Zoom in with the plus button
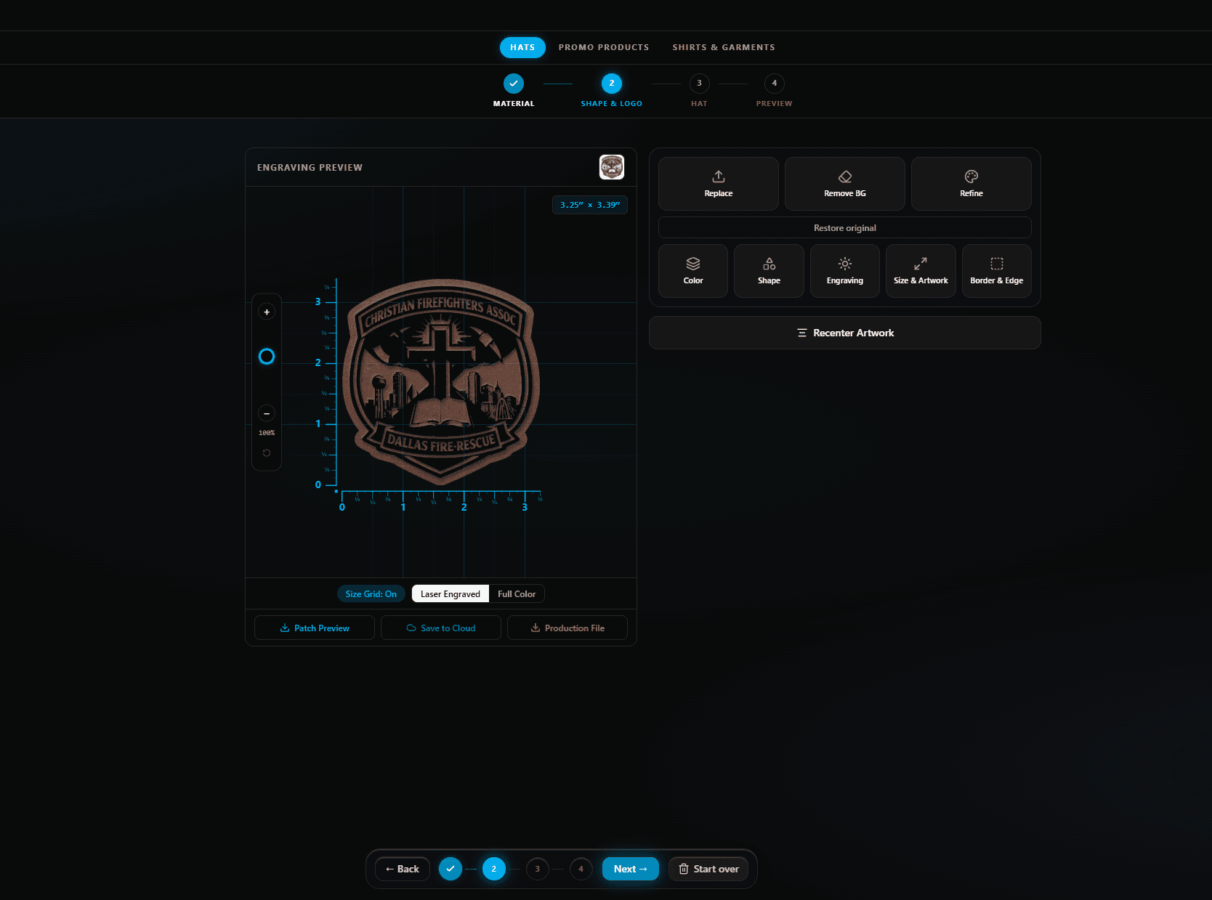This screenshot has width=1212, height=900. (x=267, y=312)
